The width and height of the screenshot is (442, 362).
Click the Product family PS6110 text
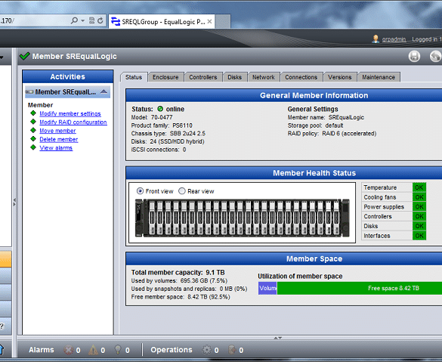[162, 125]
